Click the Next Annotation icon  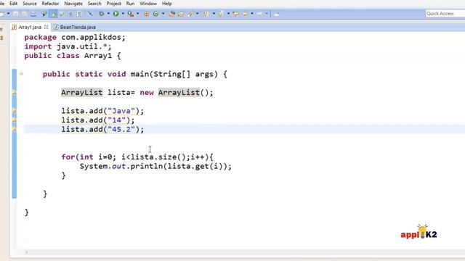[x=206, y=14]
